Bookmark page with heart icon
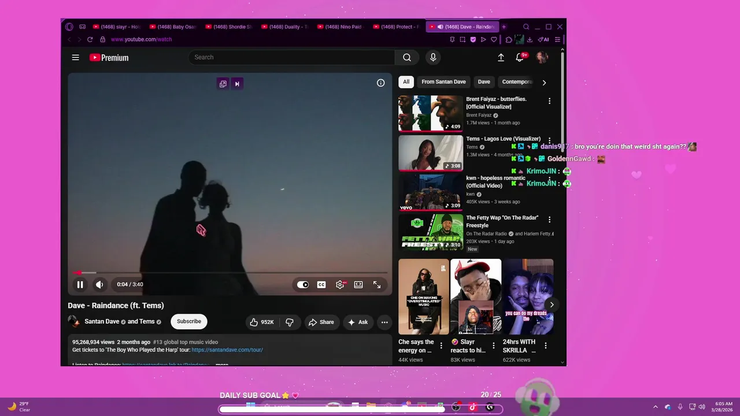The image size is (740, 416). (494, 39)
